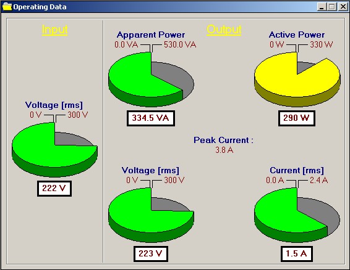
Task: Select the 1.5 A current reading box
Action: click(x=297, y=254)
